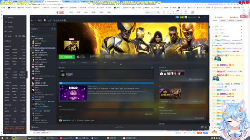Select Dying Light 2 in library list
Viewport: 250px width, 140px height.
click(x=38, y=92)
